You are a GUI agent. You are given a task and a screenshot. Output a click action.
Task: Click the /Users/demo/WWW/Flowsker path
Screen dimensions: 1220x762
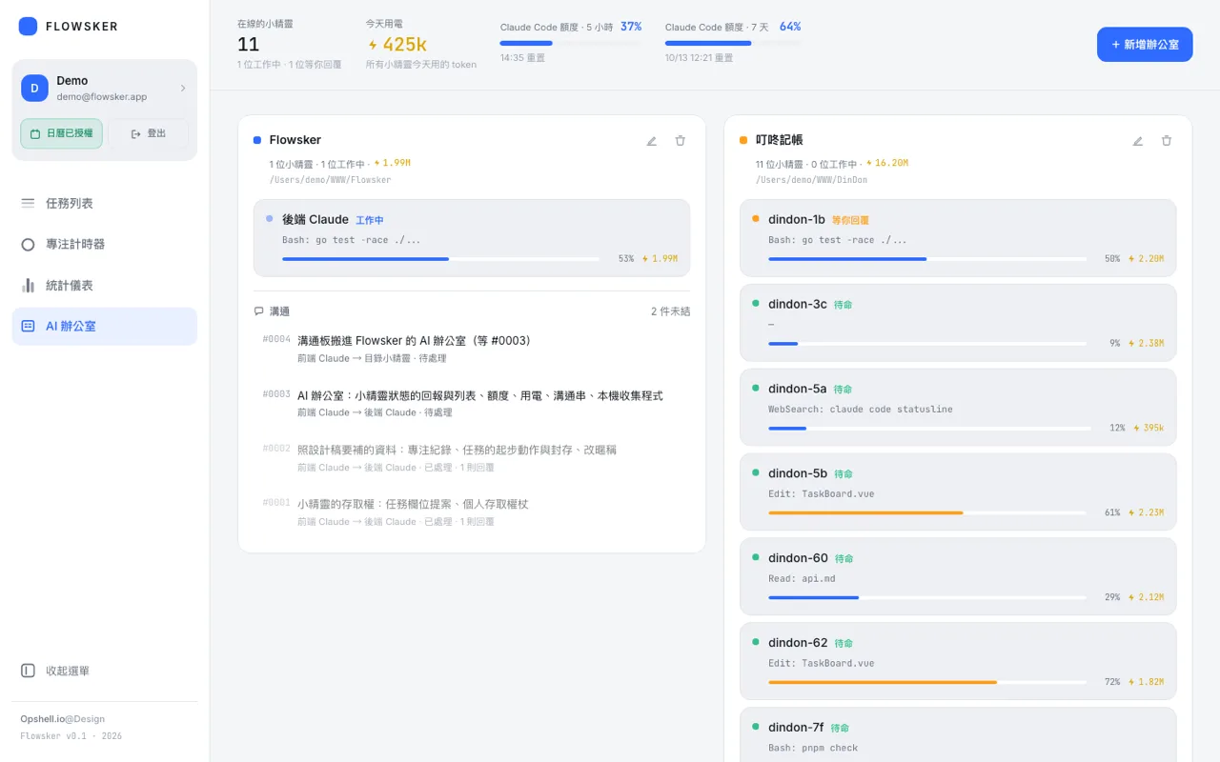point(330,179)
